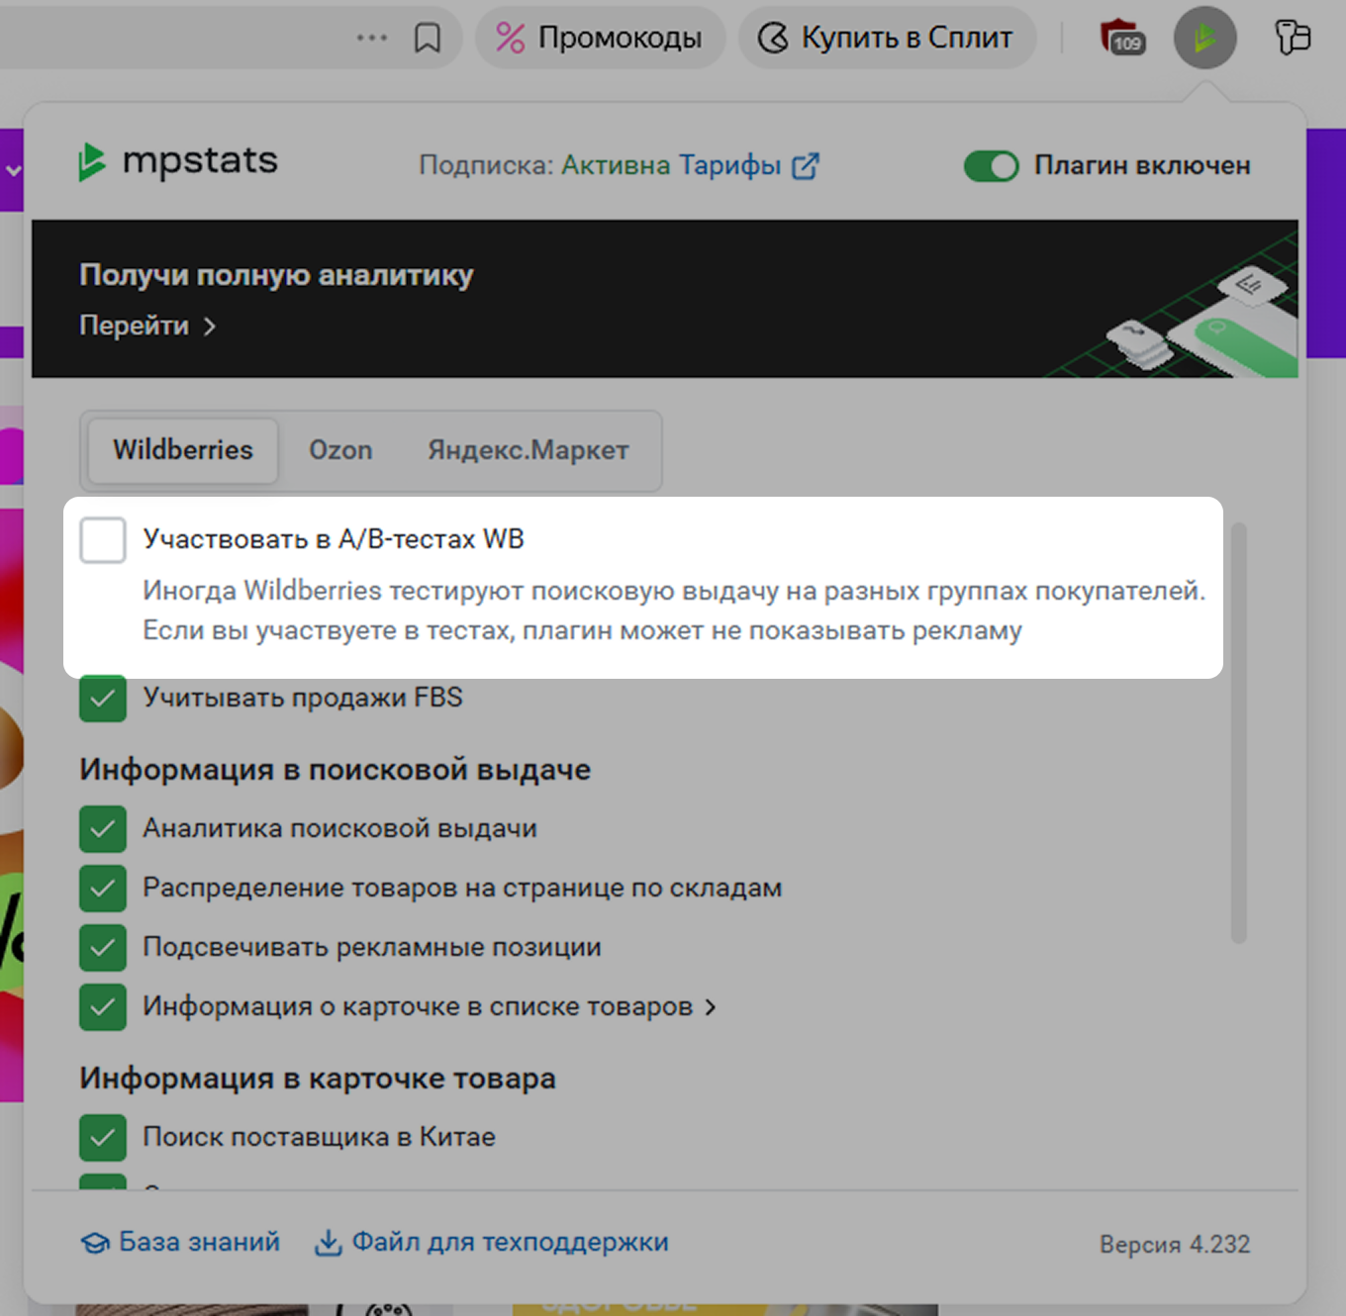This screenshot has height=1316, width=1346.
Task: Expand Информация о карточке в списке товаров
Action: point(711,1007)
